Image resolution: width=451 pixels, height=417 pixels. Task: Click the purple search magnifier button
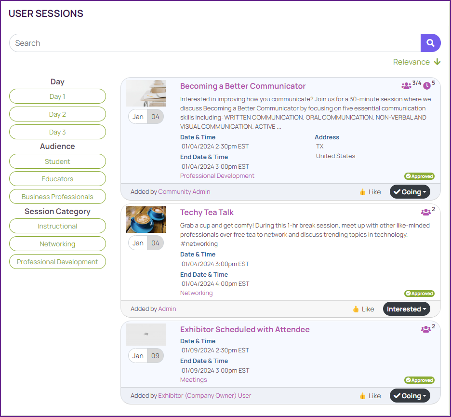[x=430, y=43]
